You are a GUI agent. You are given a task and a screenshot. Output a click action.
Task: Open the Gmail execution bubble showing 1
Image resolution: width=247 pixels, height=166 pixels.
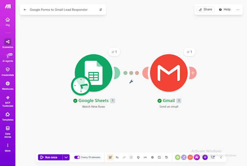click(x=190, y=52)
